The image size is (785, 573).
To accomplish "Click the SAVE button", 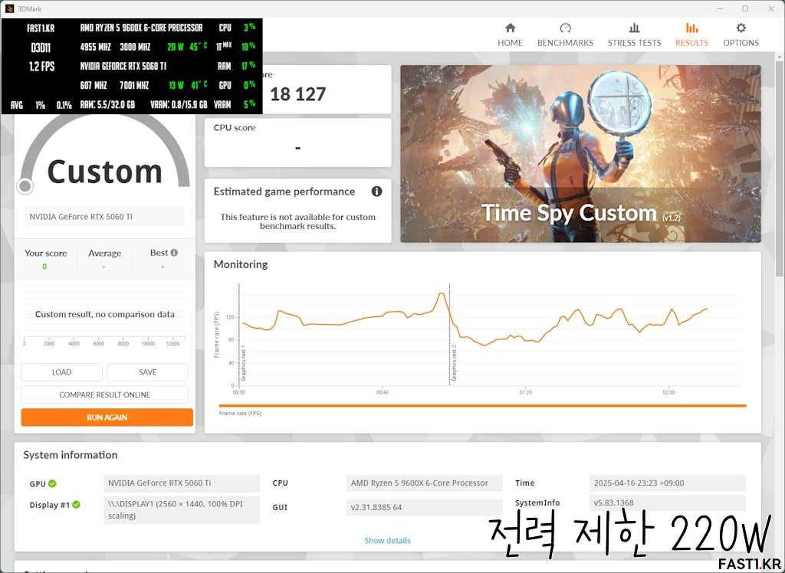I will tap(148, 372).
